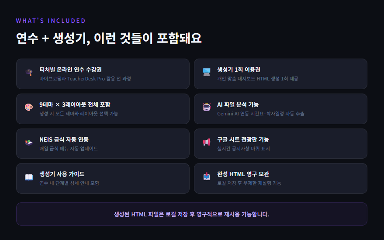Click the AI 파일 분석 기능 title
The image size is (384, 240).
[238, 104]
